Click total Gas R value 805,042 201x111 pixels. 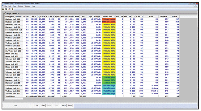point(33,96)
